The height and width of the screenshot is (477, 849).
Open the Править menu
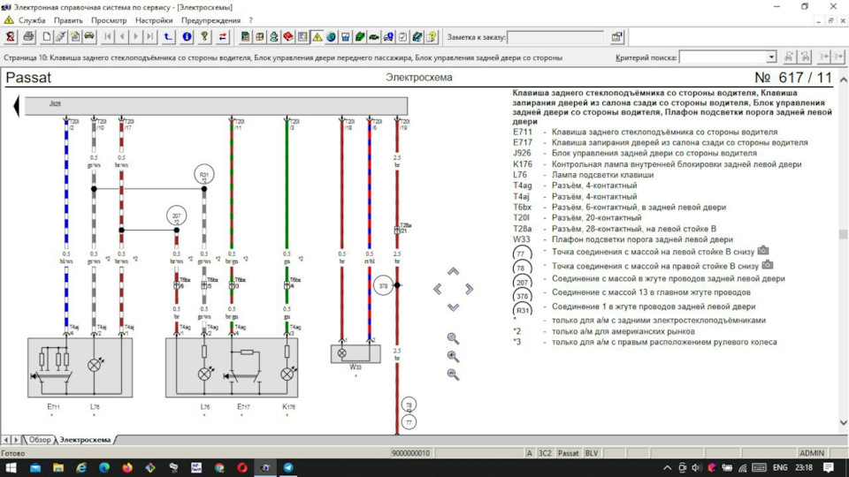tap(68, 20)
